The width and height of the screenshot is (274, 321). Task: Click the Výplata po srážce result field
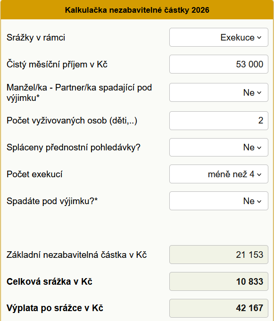tap(219, 308)
